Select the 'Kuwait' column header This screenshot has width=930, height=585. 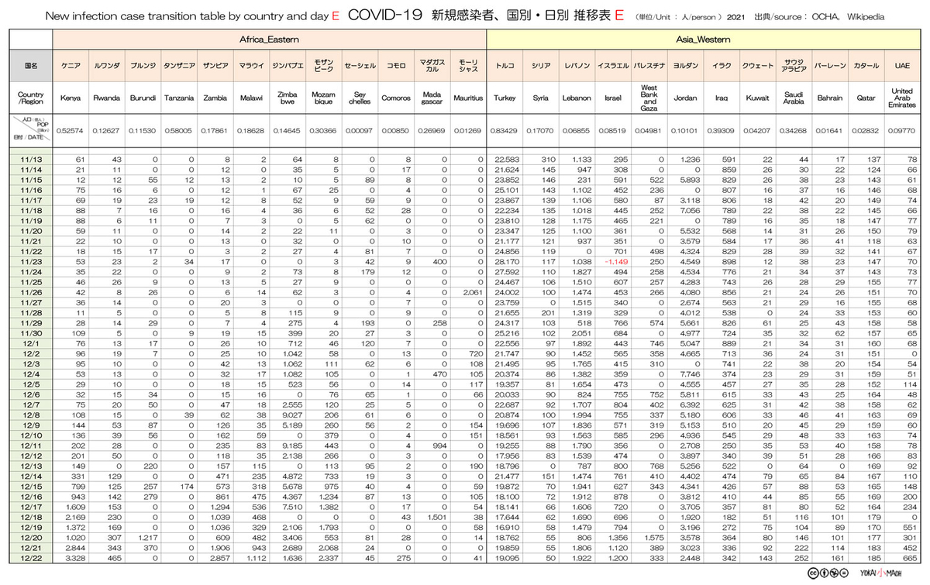757,98
